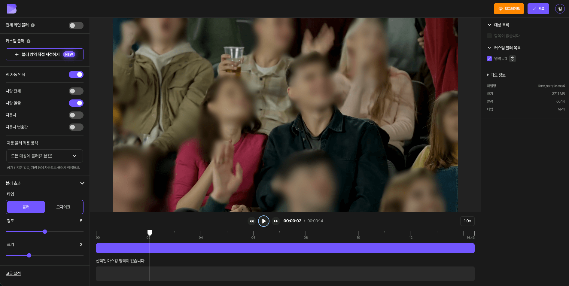Click the 블러 영역 직접 지정하기 button
Image resolution: width=569 pixels, height=286 pixels.
click(44, 54)
